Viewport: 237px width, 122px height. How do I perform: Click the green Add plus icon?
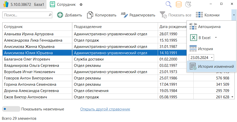(x=60, y=15)
